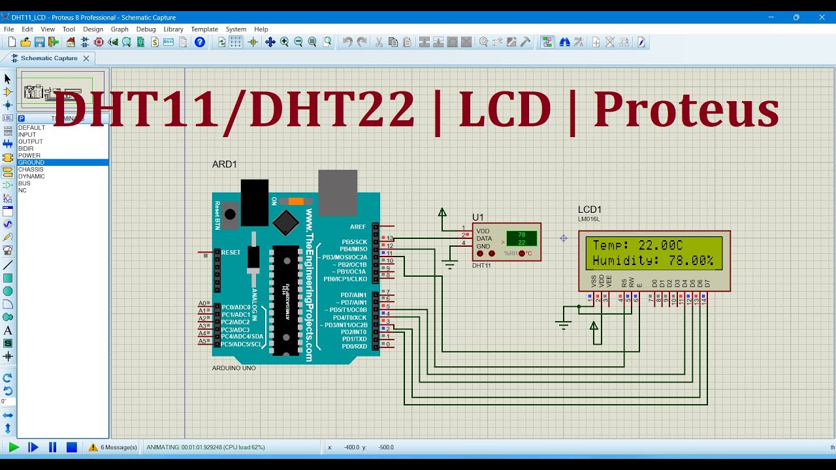The width and height of the screenshot is (836, 470).
Task: Open the Library menu
Action: pyautogui.click(x=173, y=29)
